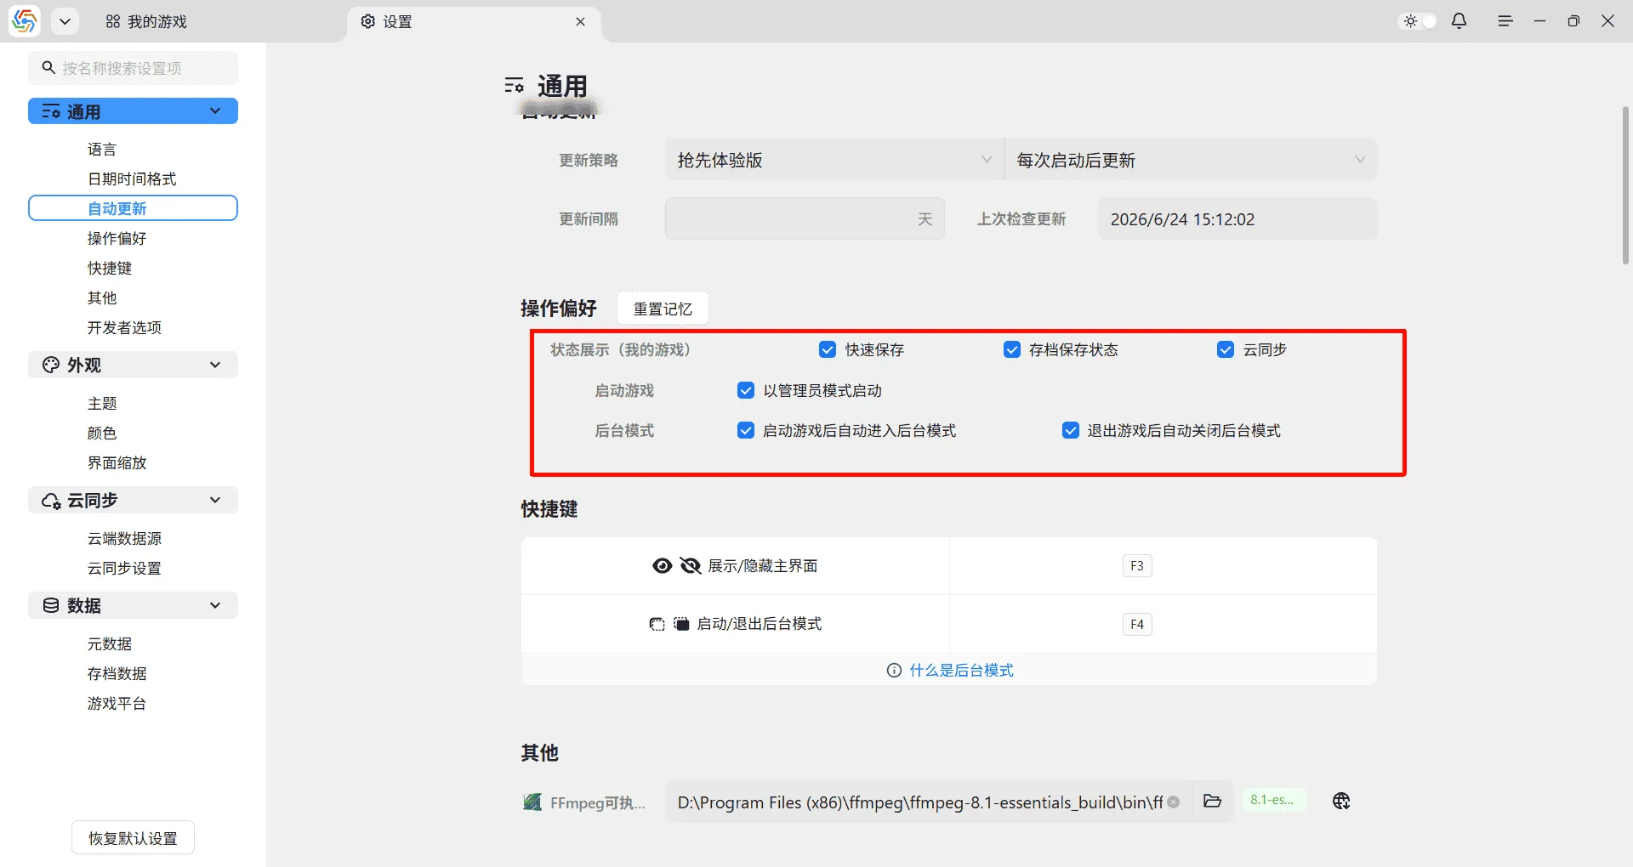Select the 设置 tab

tap(473, 21)
